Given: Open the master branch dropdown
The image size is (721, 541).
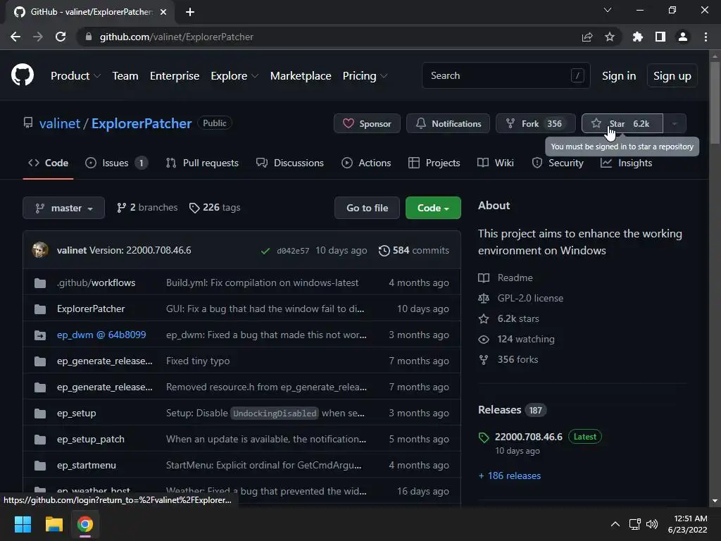Looking at the screenshot, I should point(63,208).
